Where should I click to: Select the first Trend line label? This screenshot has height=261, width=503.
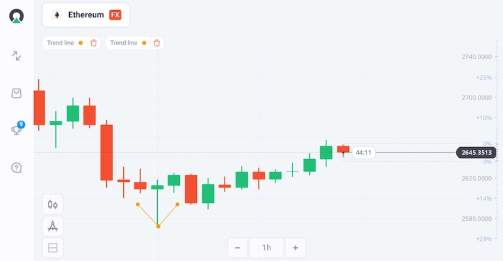[x=60, y=43]
